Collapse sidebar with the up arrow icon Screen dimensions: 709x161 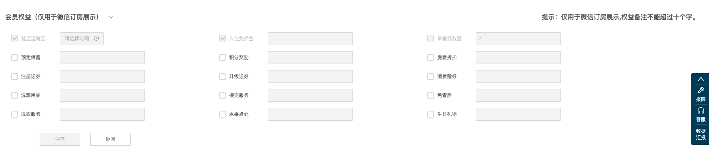701,79
